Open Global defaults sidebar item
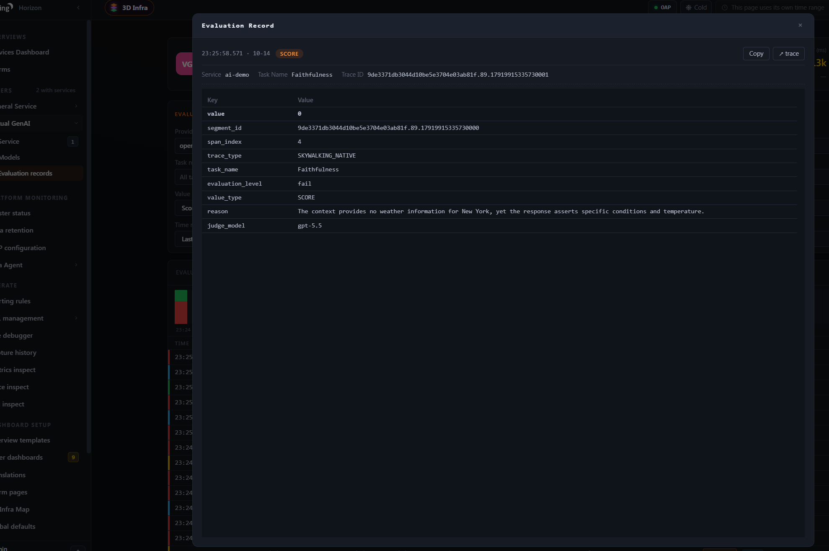829x551 pixels. click(x=18, y=526)
